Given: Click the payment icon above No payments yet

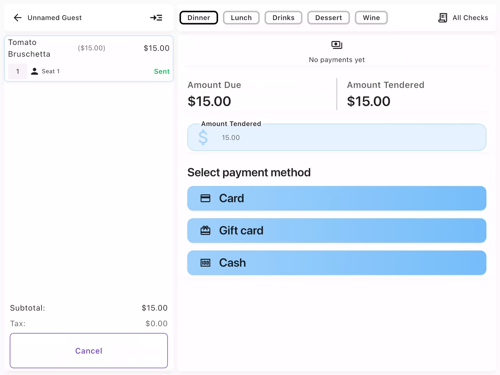Looking at the screenshot, I should [x=336, y=45].
